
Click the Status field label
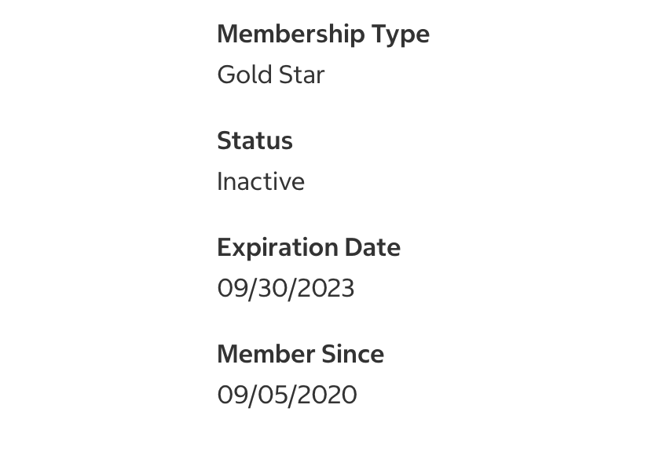[x=255, y=140]
